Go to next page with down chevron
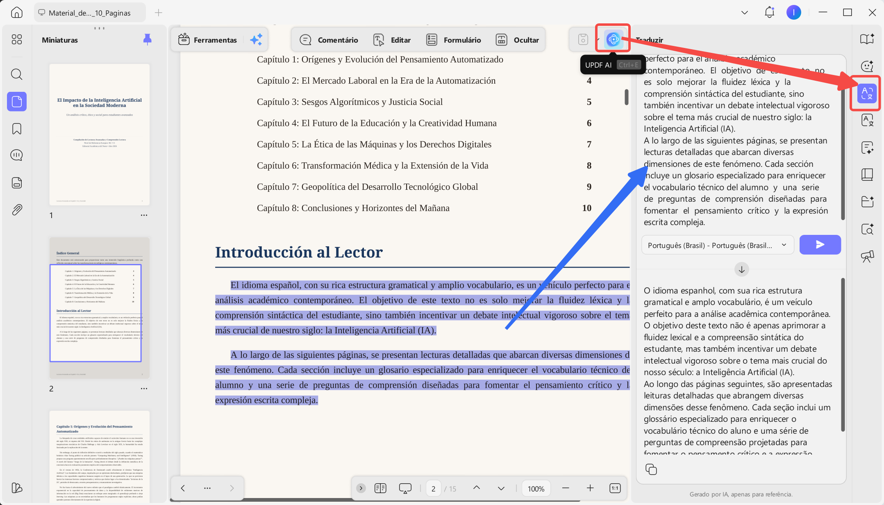This screenshot has width=884, height=505. (501, 488)
